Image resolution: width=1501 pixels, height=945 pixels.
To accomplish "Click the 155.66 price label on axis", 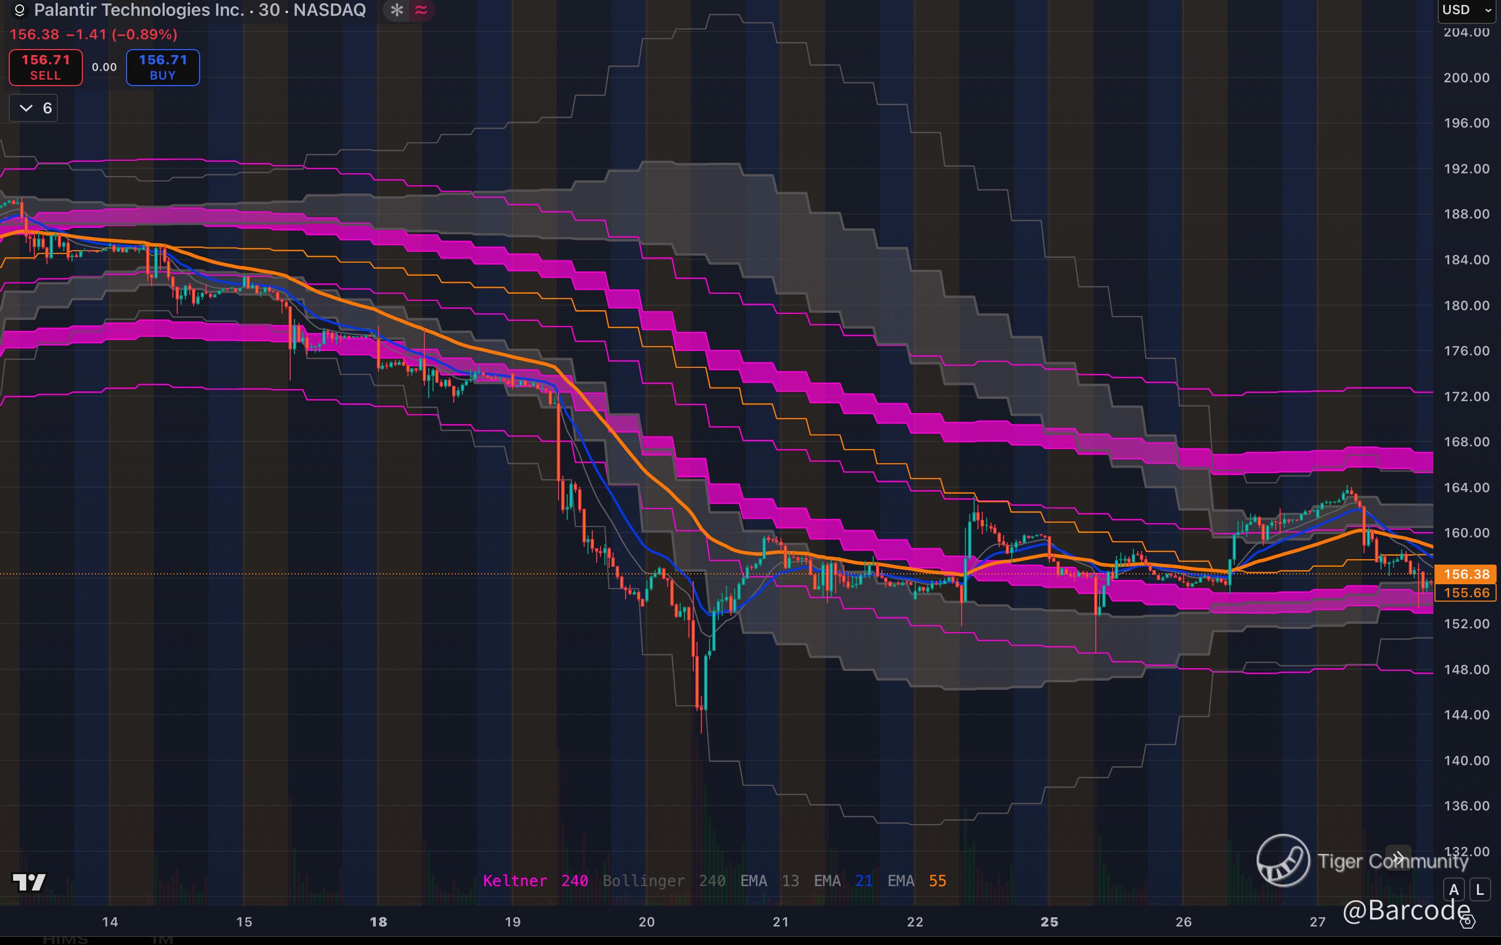I will (1466, 592).
